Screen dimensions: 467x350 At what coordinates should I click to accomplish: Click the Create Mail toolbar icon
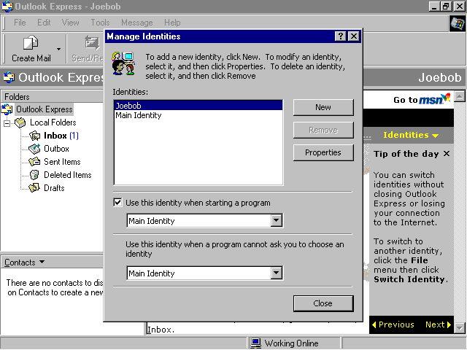coord(31,43)
